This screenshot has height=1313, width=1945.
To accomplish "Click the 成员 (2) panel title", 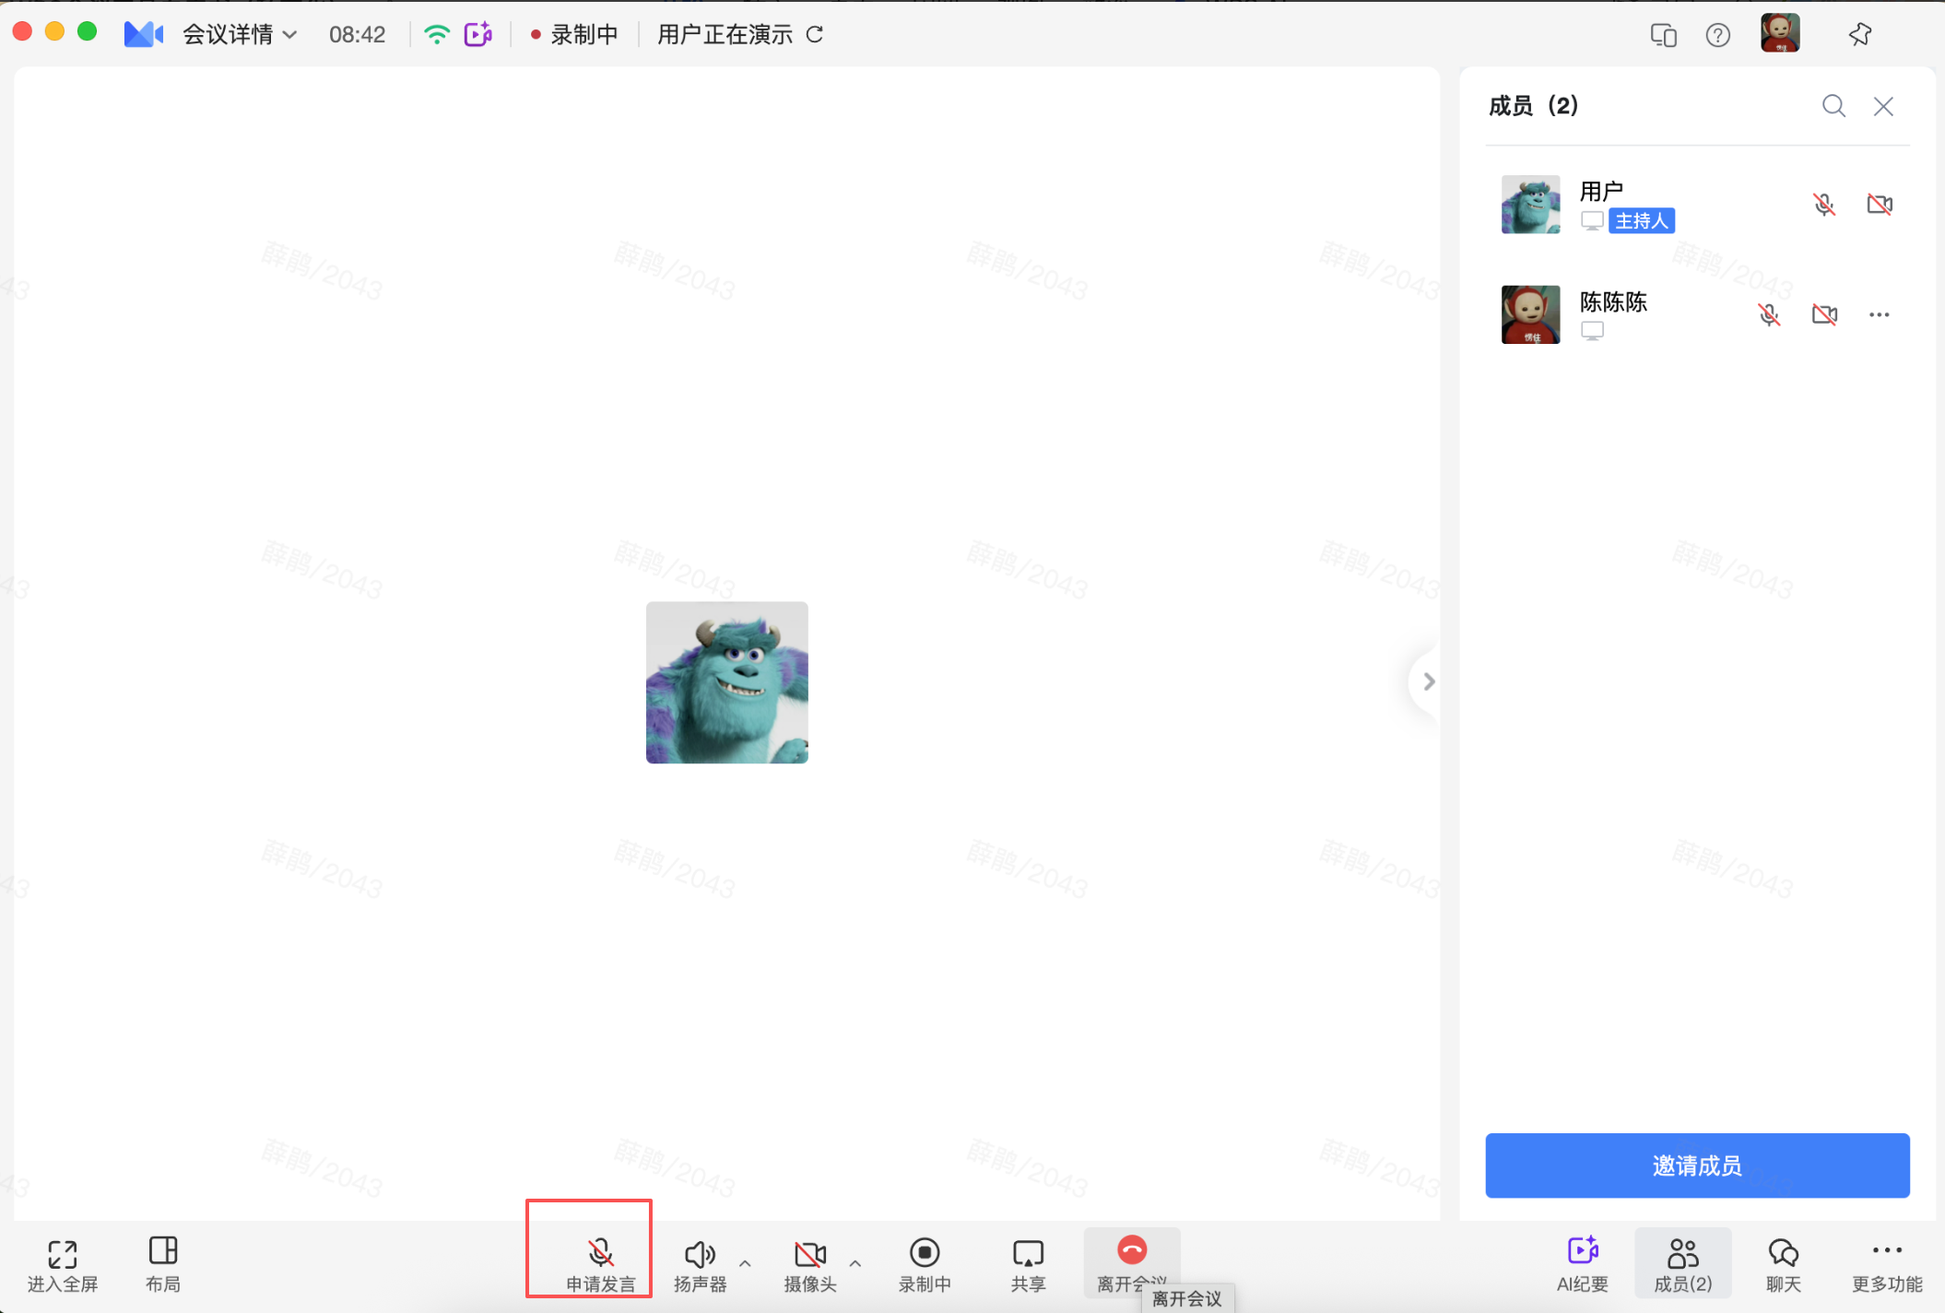I will click(x=1533, y=106).
